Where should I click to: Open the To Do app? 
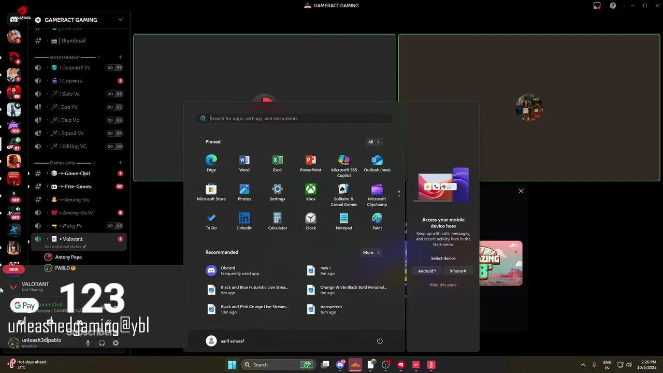pos(211,221)
